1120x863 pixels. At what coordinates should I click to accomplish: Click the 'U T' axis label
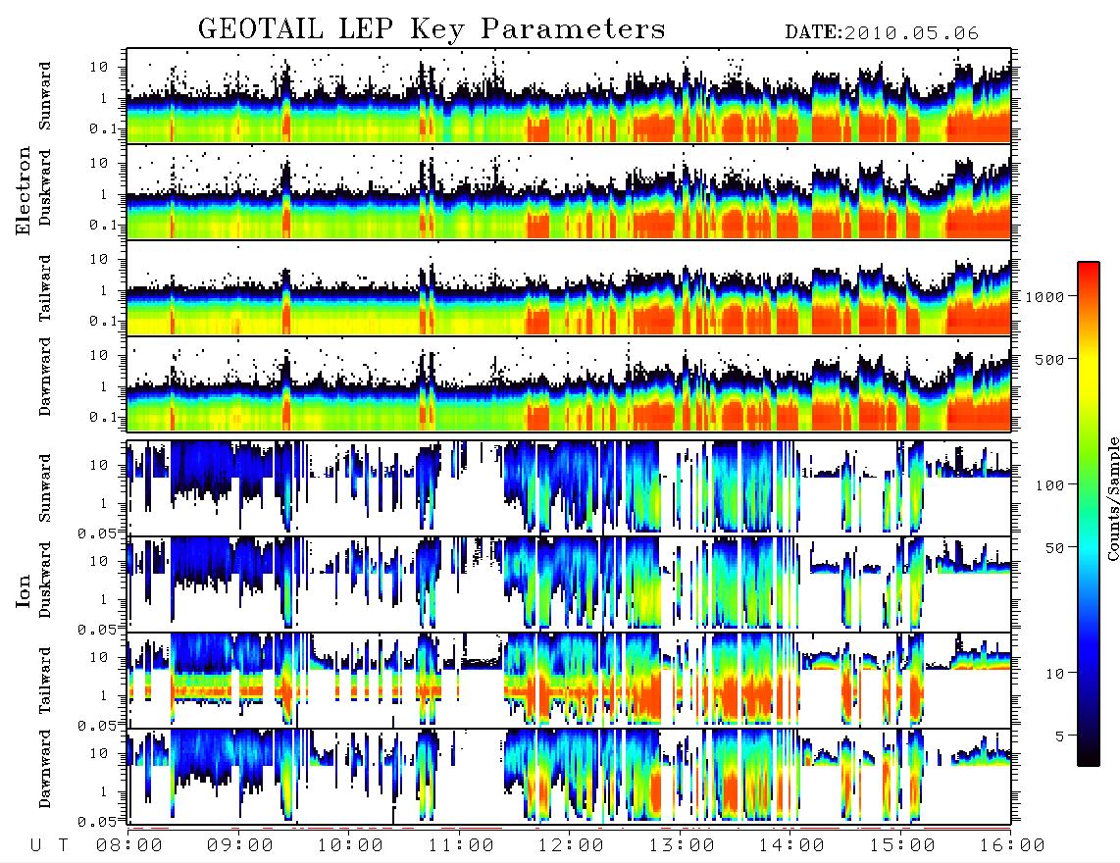point(49,845)
